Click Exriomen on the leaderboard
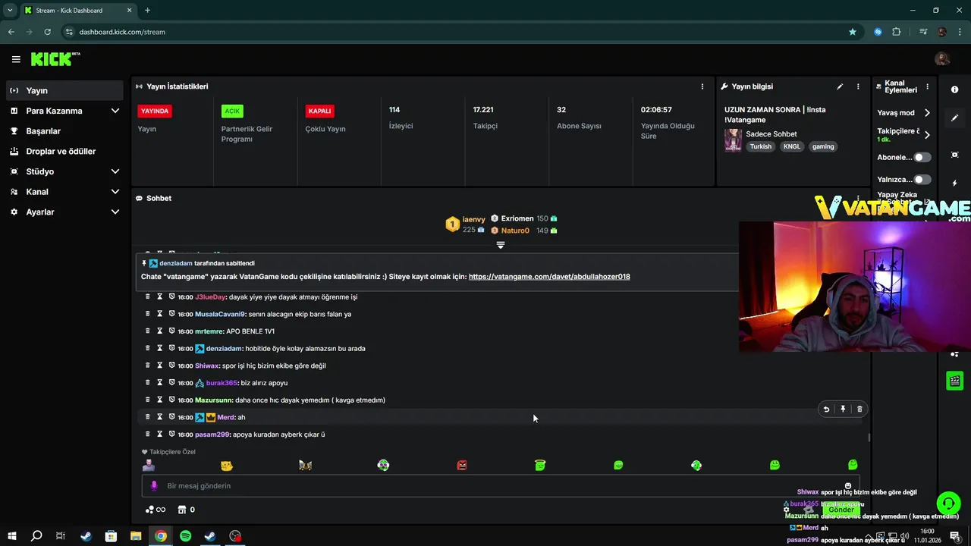 517,218
